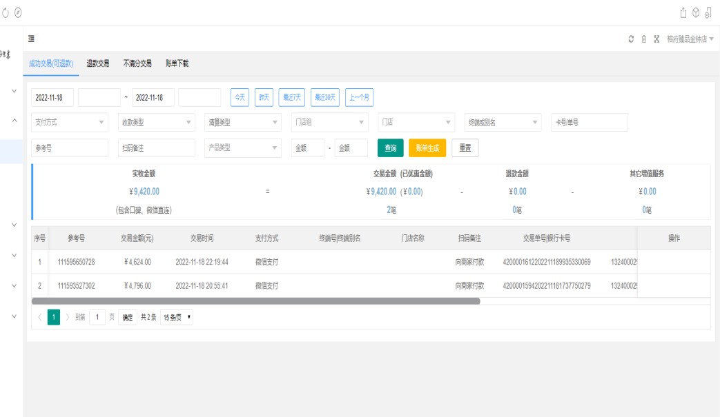Click the orange 账单生成 button
Viewport: 720px width, 417px height.
427,148
